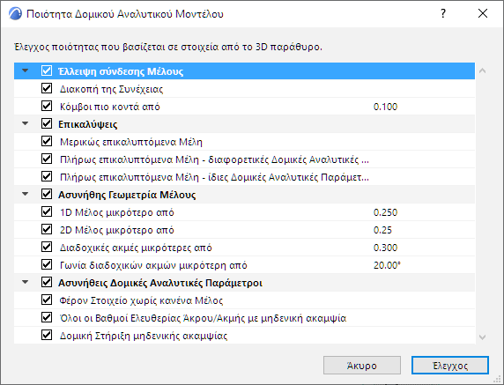This screenshot has width=504, height=385.
Task: Select the Ασυνήθης Γεωμετρία Μέλους group label
Action: [127, 195]
